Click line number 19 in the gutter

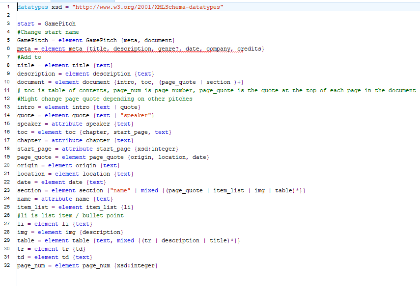[8, 157]
